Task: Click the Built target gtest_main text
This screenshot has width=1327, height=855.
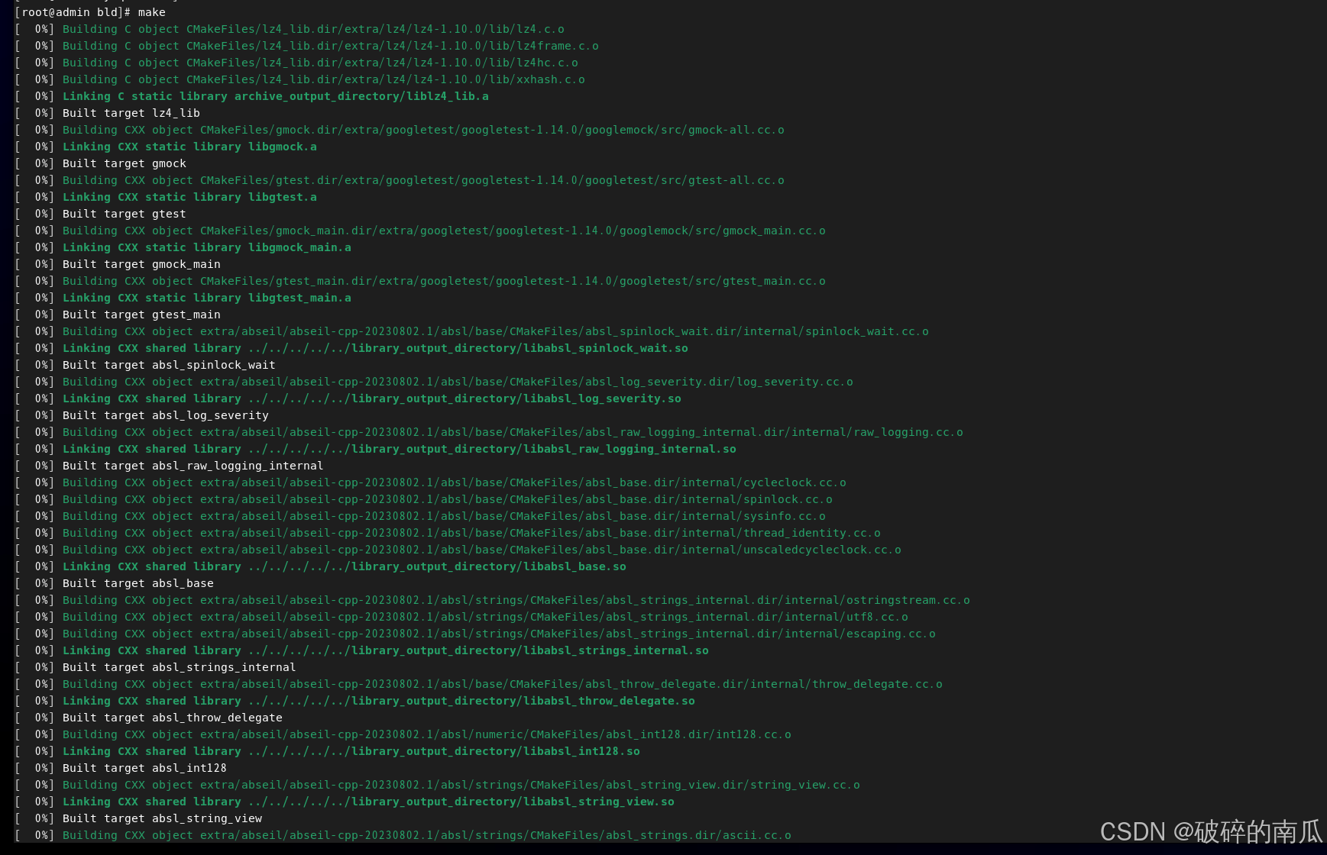Action: pyautogui.click(x=141, y=314)
